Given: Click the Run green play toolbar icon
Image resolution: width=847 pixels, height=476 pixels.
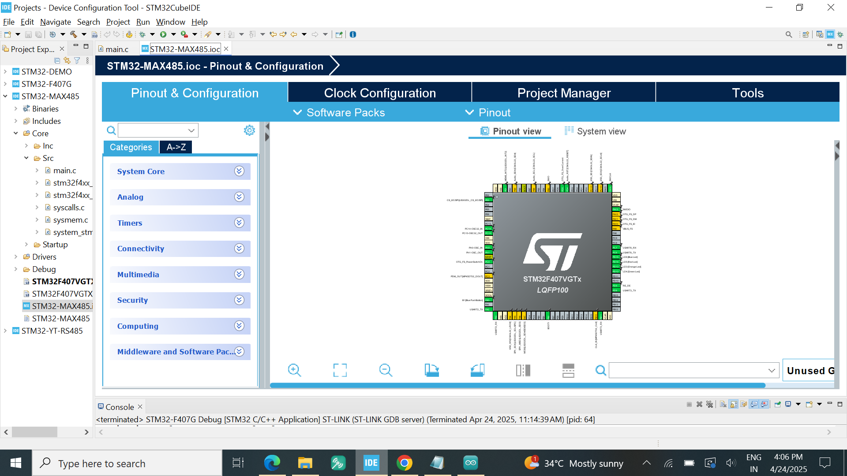Looking at the screenshot, I should (163, 34).
